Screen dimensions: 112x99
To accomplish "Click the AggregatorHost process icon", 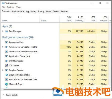I will point(6,42).
